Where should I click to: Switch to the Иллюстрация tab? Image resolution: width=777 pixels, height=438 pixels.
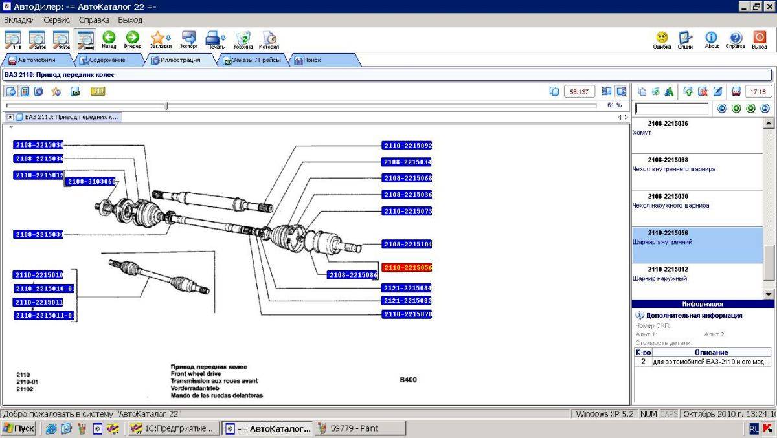(180, 60)
